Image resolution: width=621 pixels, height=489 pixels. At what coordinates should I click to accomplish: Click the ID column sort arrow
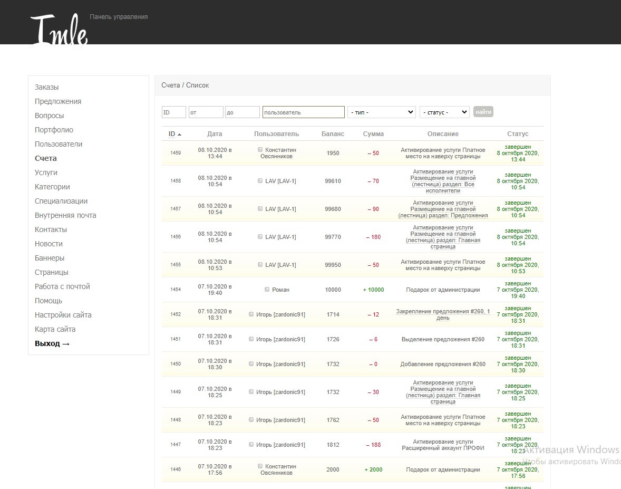[179, 135]
